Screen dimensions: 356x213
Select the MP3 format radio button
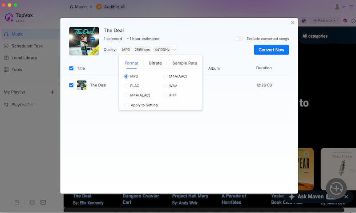(x=126, y=76)
